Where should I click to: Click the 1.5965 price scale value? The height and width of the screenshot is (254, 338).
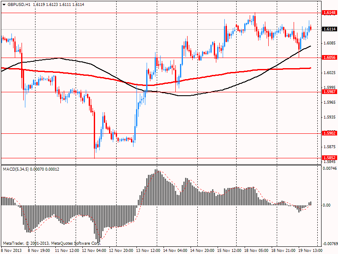[330, 102]
